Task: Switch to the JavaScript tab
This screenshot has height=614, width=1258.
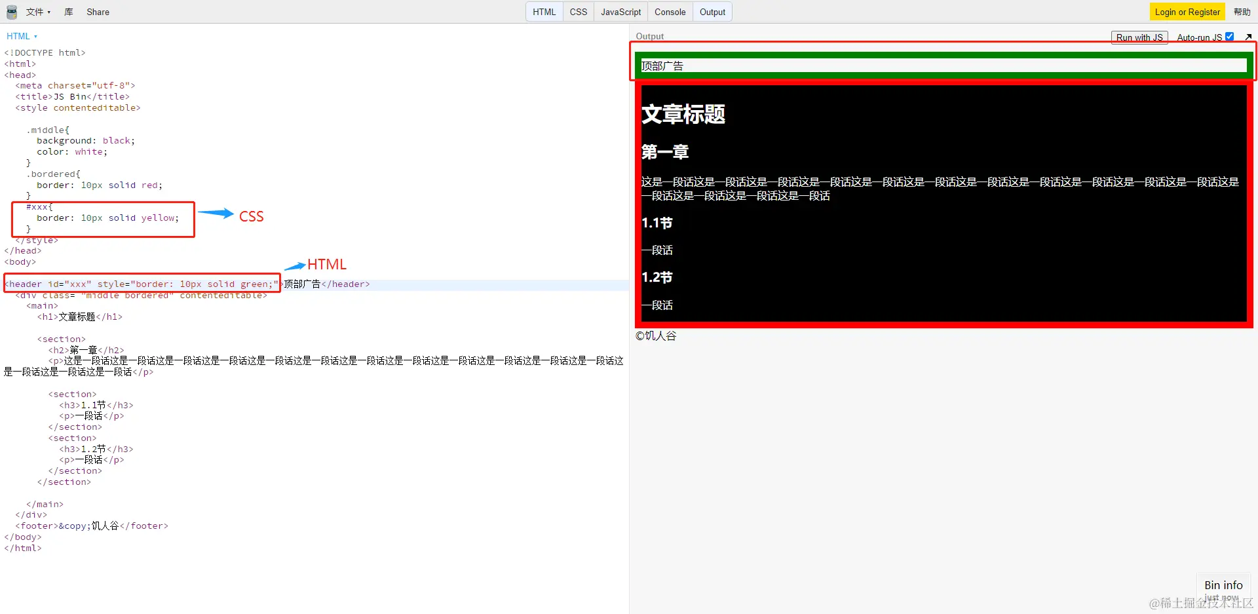Action: (620, 12)
